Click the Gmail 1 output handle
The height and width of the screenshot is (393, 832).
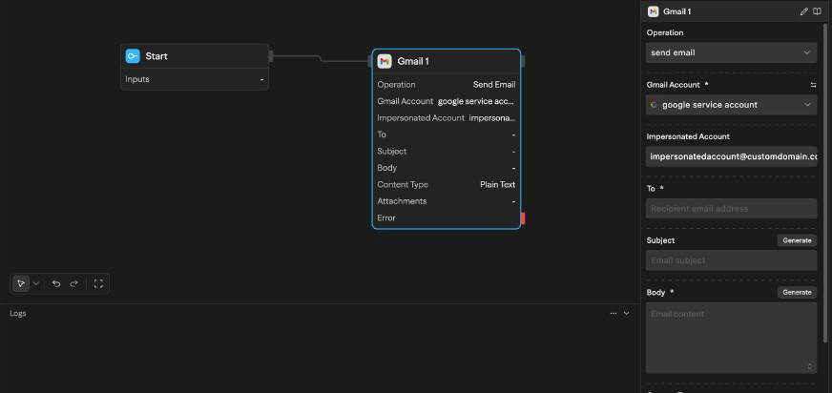tap(523, 61)
